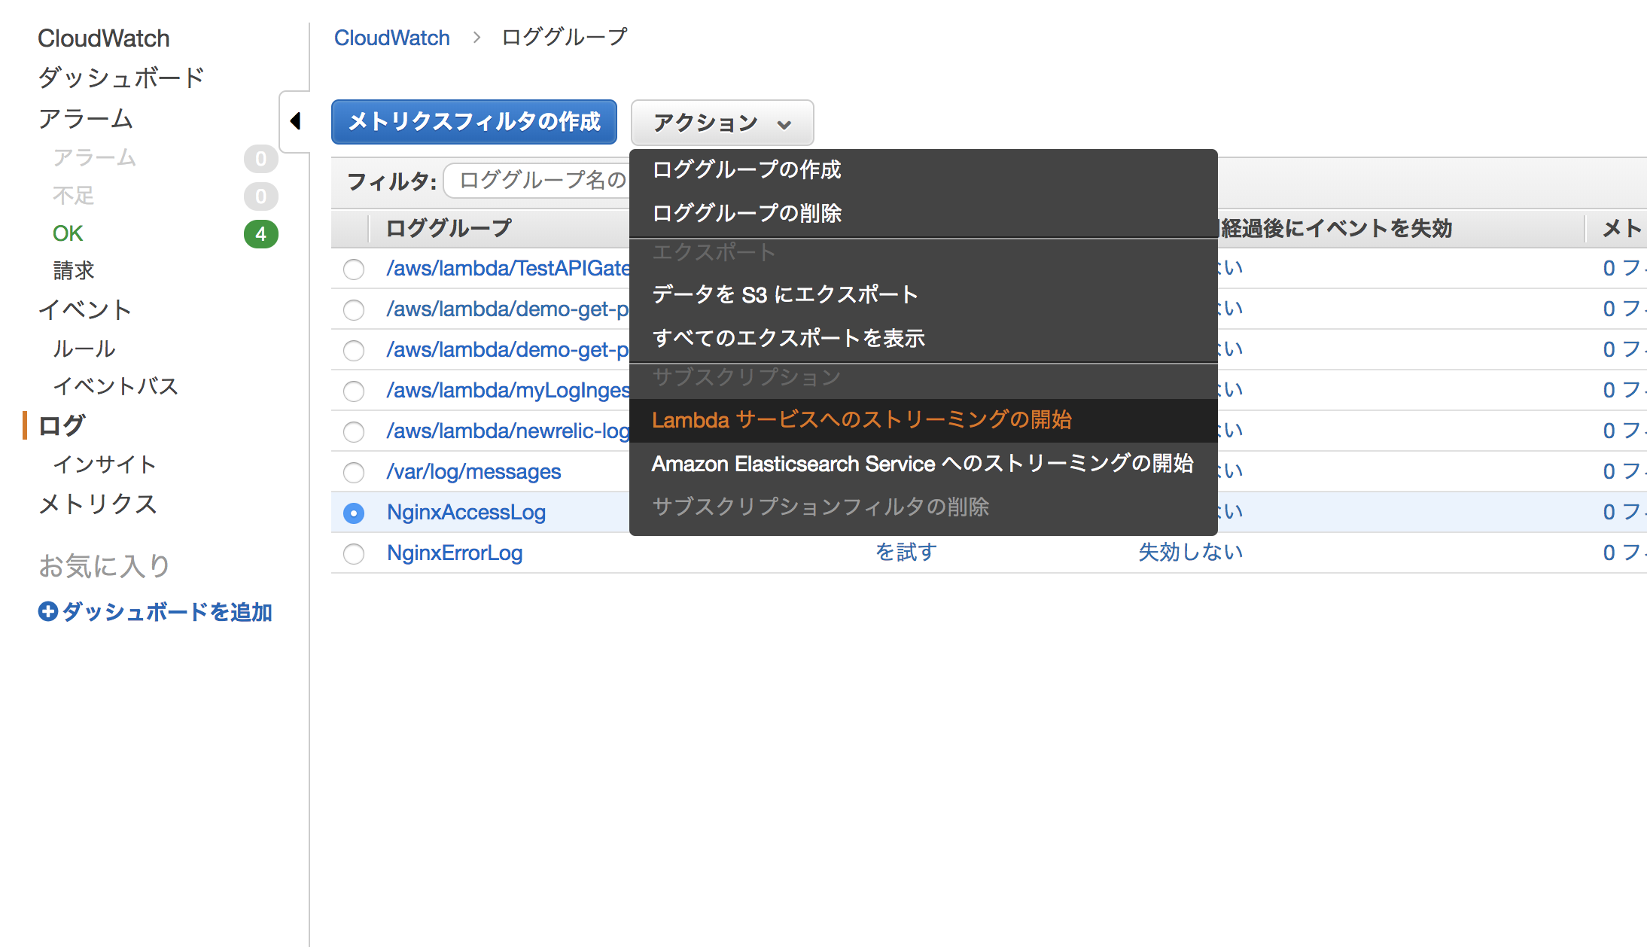Viewport: 1647px width, 947px height.
Task: Choose Lambda サービスへのストリーミングの開始 from the menu
Action: [x=863, y=420]
